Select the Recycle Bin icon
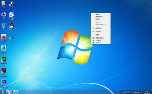This screenshot has width=152, height=94. click(x=4, y=27)
